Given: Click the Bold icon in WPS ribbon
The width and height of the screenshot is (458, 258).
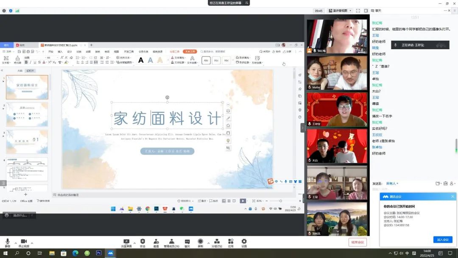Looking at the screenshot, I should [x=26, y=62].
